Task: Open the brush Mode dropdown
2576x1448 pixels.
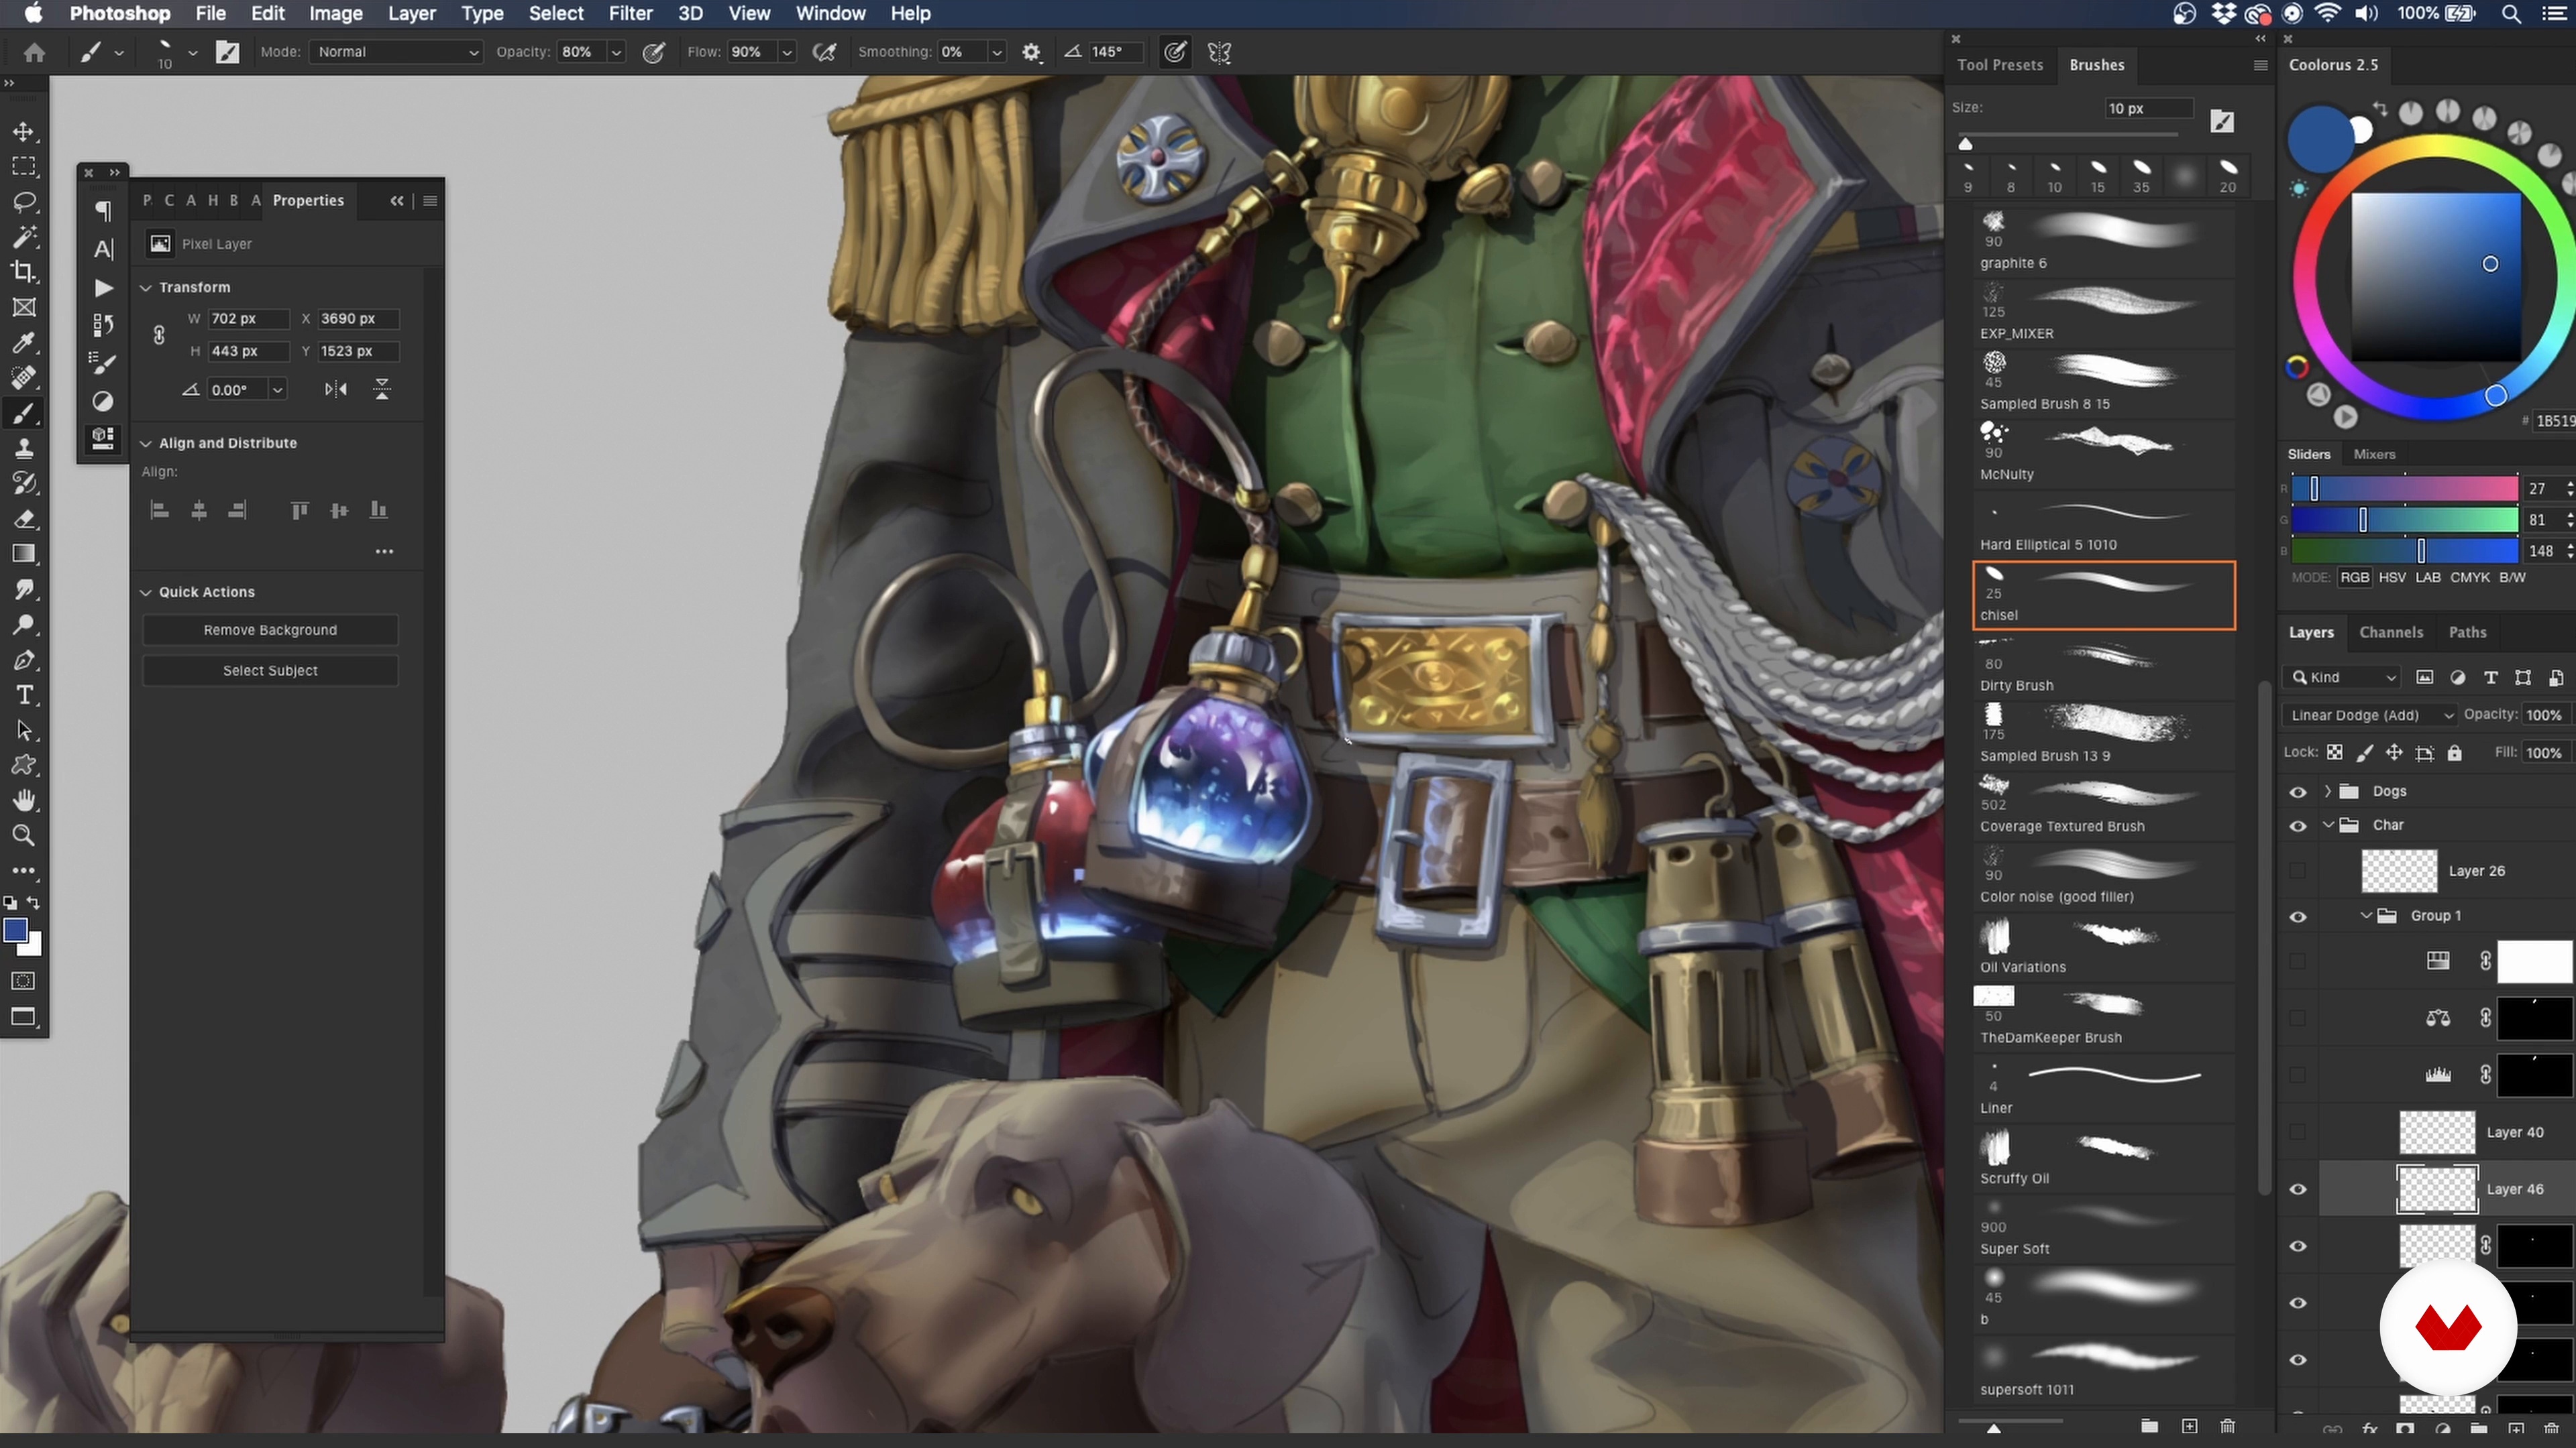Action: 396,52
